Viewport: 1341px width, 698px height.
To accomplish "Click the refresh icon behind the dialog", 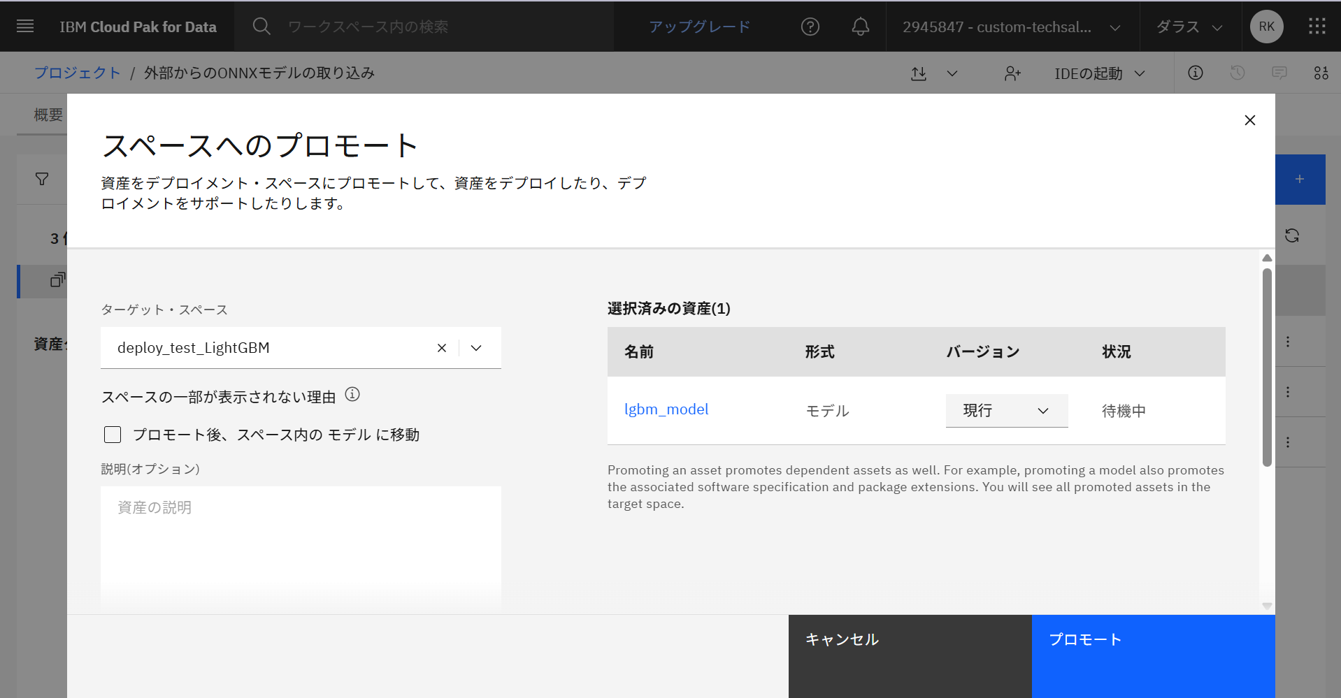I will (1292, 235).
